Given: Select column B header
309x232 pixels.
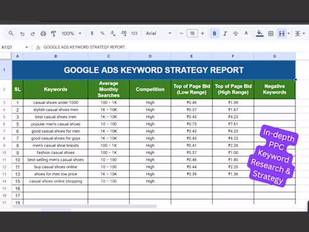Looking at the screenshot, I should click(56, 56).
